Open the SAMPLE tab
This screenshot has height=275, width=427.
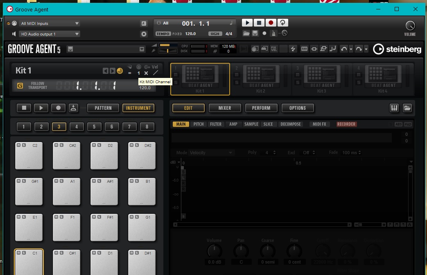(251, 124)
